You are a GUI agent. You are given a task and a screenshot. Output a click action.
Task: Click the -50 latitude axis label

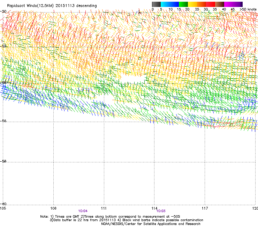coord(3,11)
